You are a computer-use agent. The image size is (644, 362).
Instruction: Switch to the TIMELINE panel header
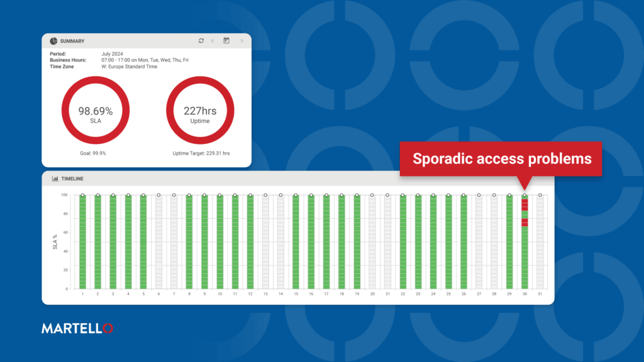click(x=72, y=178)
